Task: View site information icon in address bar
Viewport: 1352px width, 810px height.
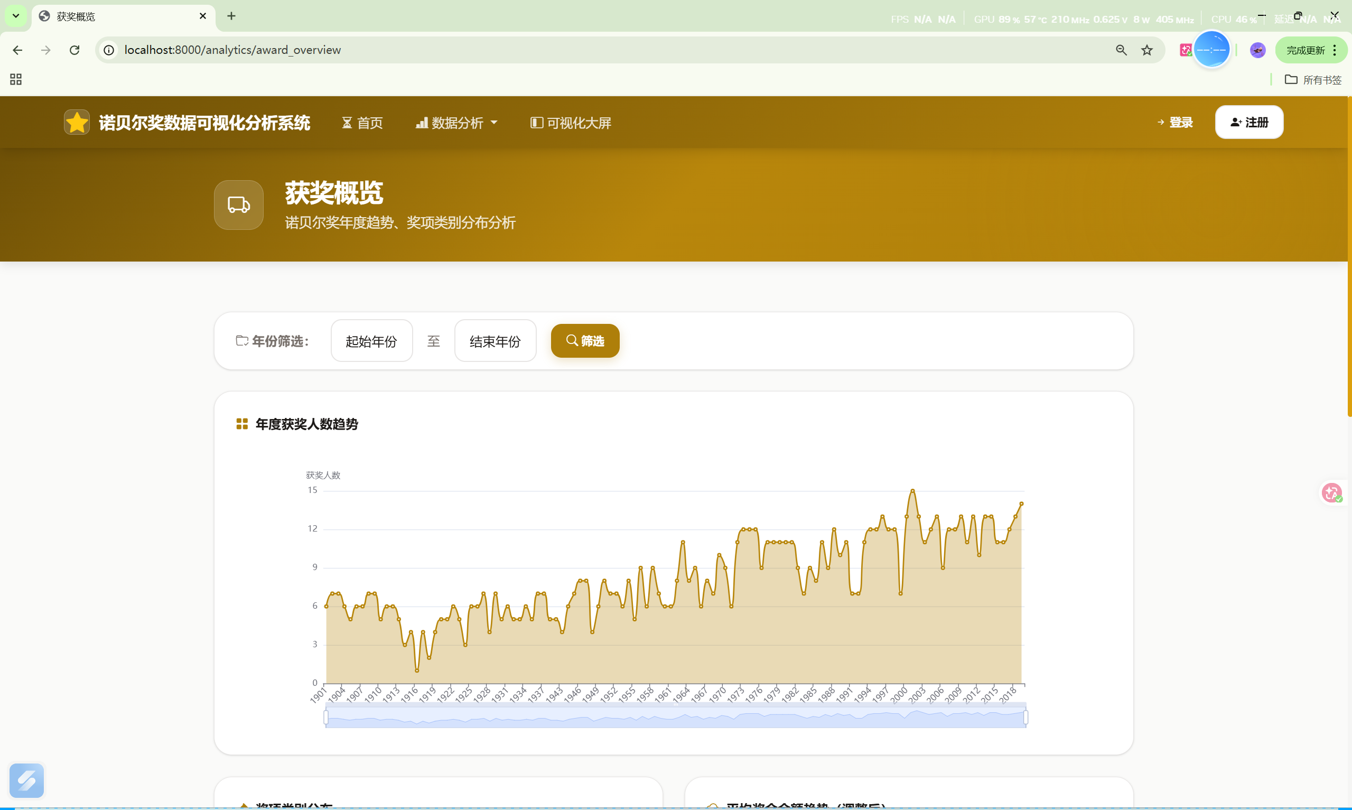Action: 109,50
